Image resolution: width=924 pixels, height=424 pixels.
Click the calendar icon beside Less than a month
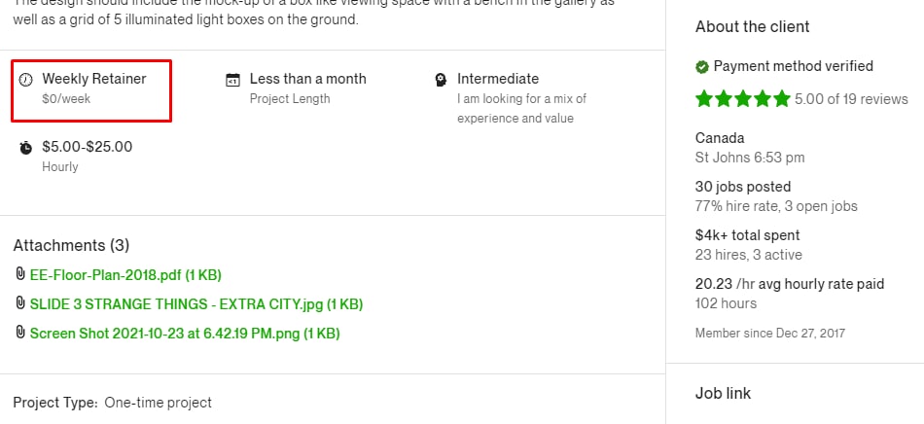[232, 80]
